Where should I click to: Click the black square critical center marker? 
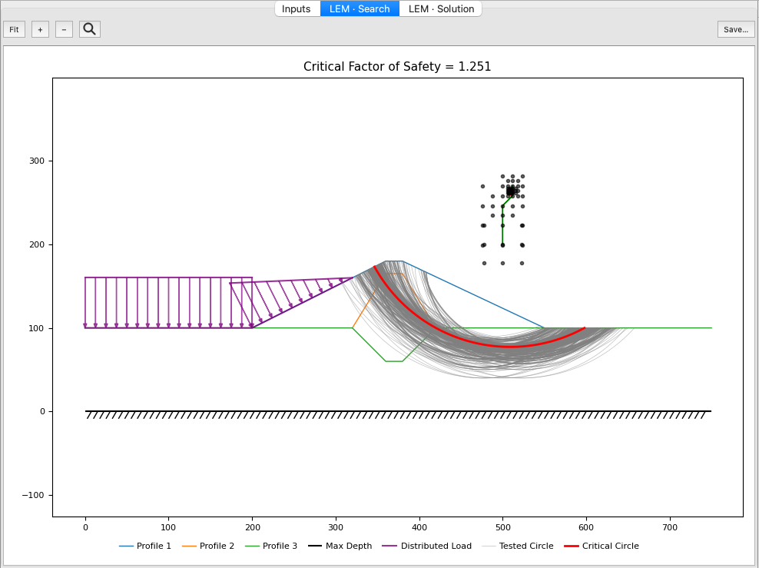click(x=511, y=191)
